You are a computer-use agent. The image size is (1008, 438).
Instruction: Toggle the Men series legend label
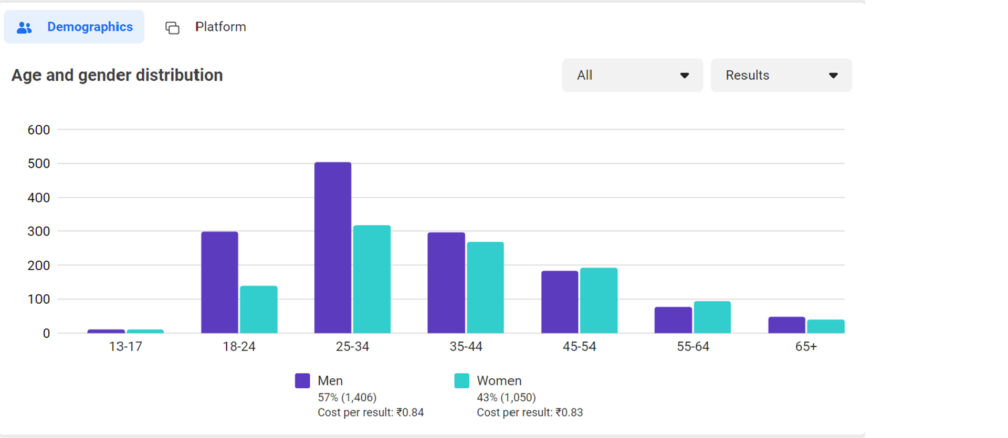[330, 381]
